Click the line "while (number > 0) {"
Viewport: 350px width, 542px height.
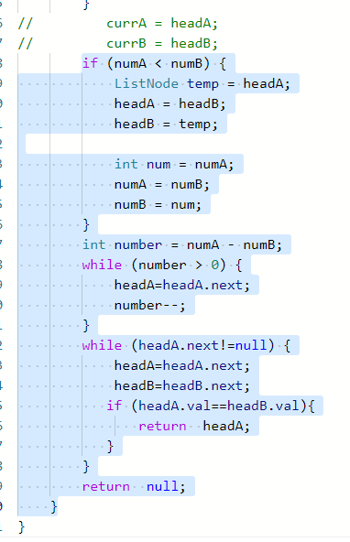[x=162, y=265]
